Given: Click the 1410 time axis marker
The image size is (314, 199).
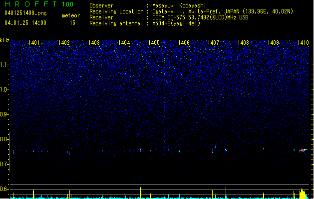Looking at the screenshot, I should (303, 43).
